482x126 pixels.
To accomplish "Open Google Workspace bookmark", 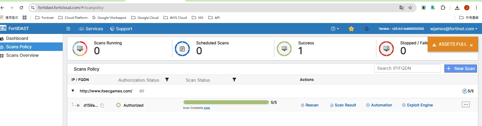I will 109,18.
